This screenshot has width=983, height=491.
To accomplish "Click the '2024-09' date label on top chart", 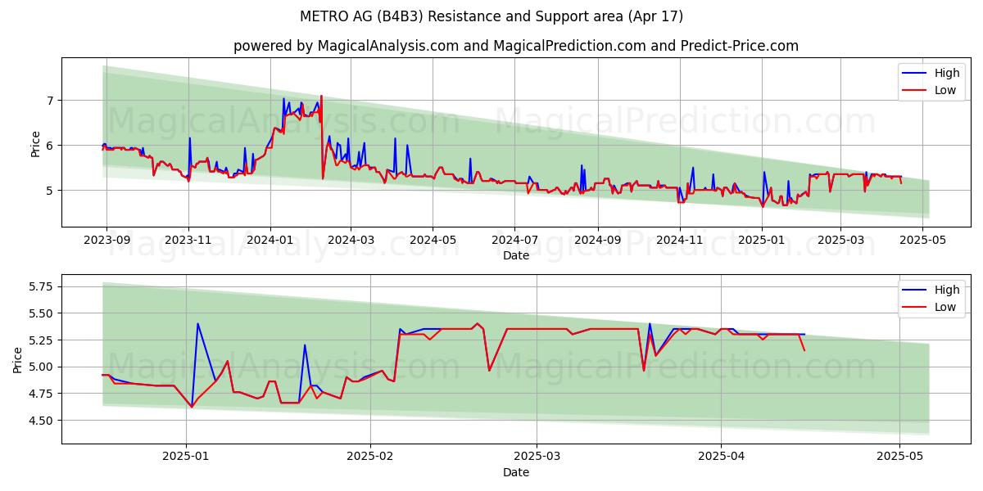I will (597, 241).
